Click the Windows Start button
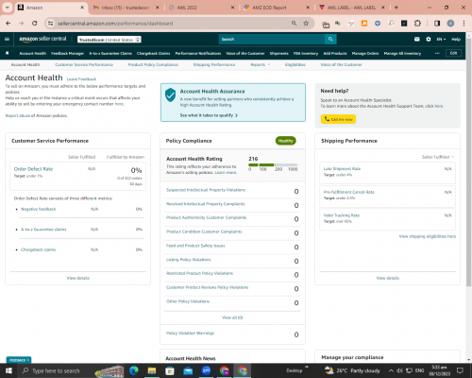472x378 pixels. pyautogui.click(x=8, y=370)
